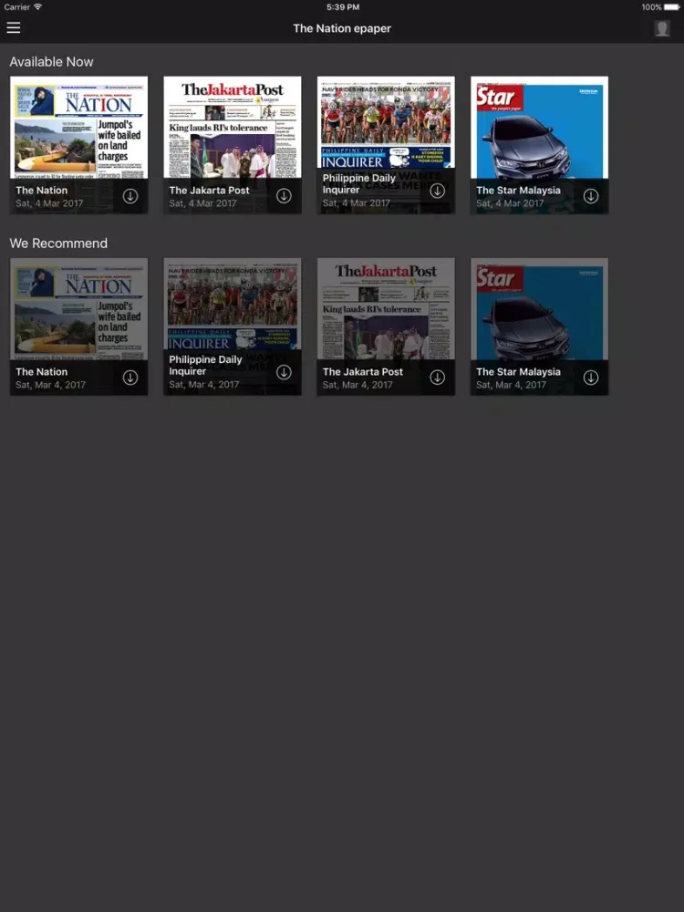Download The Star Malaysia under Available Now

coord(591,196)
